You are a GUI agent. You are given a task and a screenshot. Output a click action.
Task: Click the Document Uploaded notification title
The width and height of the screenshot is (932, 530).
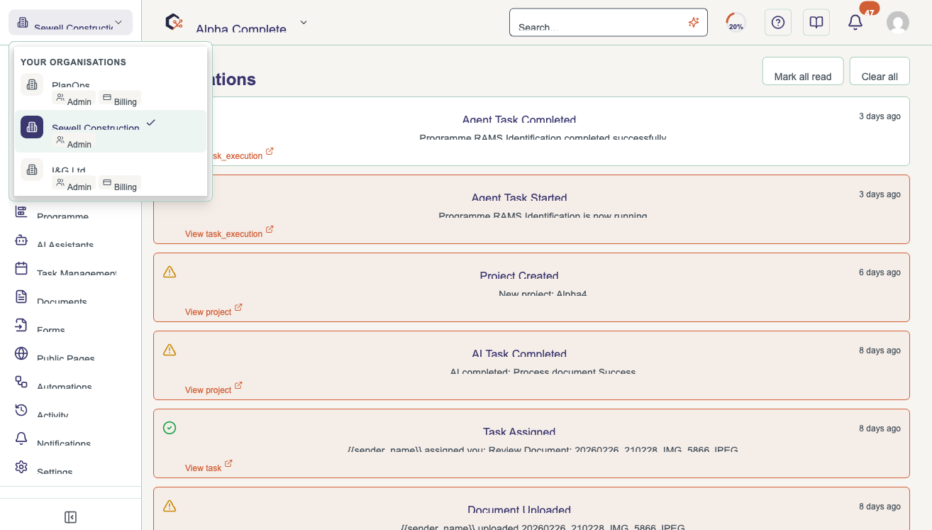point(519,509)
